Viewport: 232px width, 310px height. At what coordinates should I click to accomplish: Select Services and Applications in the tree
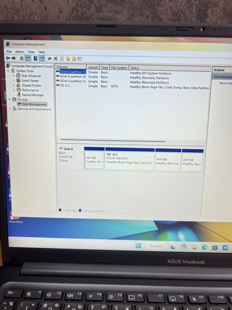34,109
